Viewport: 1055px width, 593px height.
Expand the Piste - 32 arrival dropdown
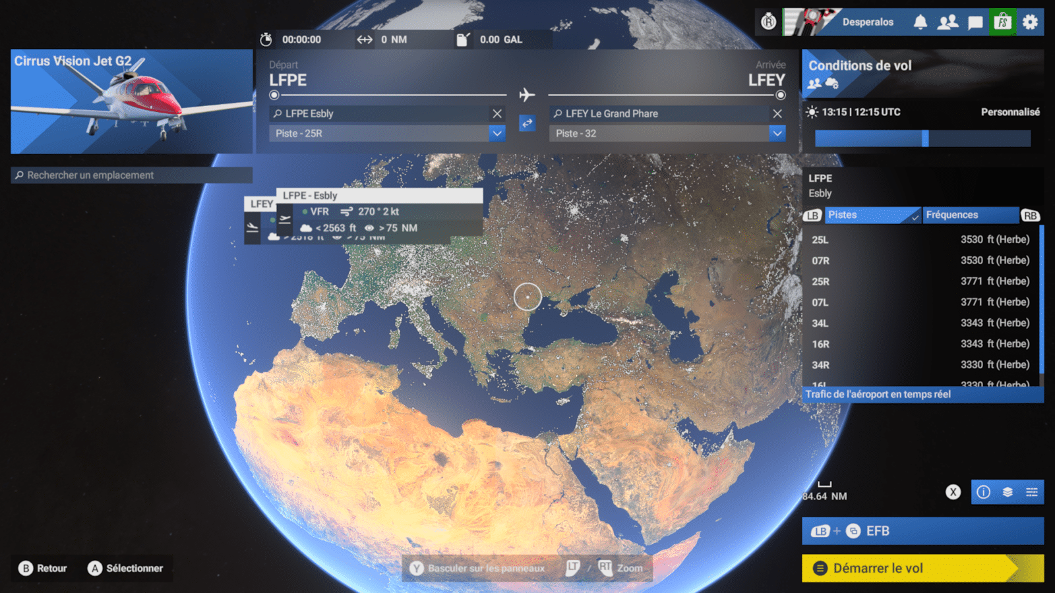[x=777, y=133]
